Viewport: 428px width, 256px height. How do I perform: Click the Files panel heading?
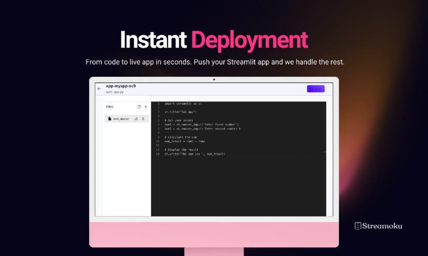(110, 106)
